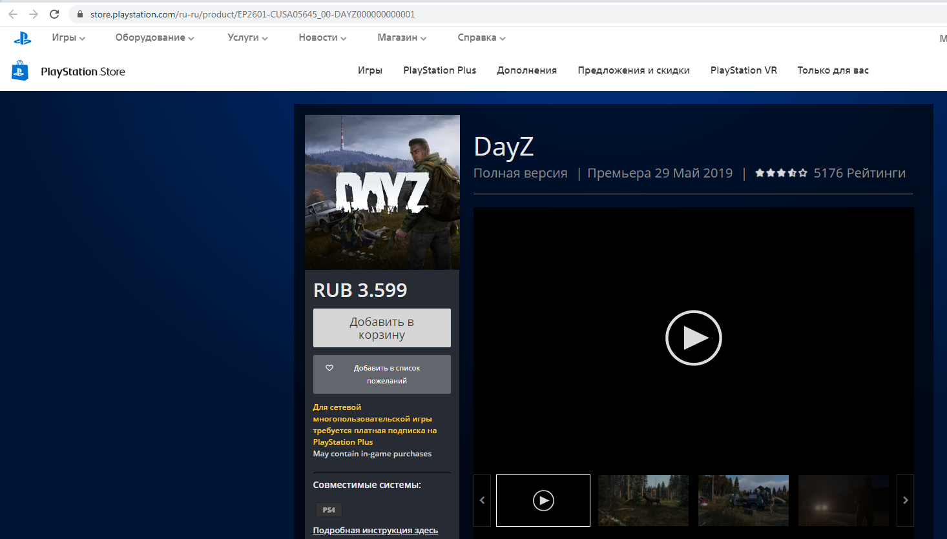The width and height of the screenshot is (947, 539).
Task: Click the PlayStation Store title link
Action: [83, 72]
